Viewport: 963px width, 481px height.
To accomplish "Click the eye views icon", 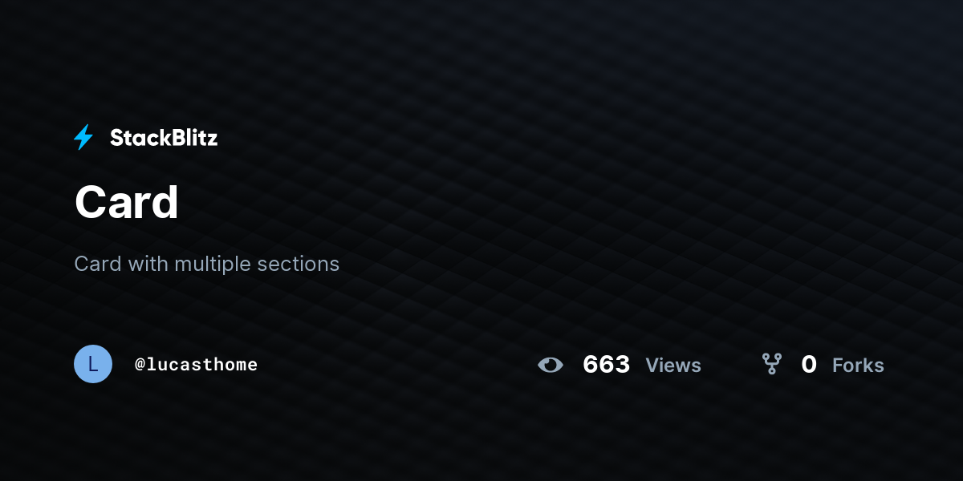I will (x=551, y=365).
